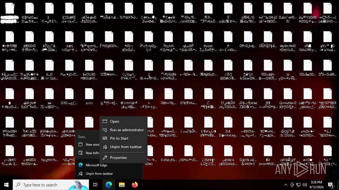Select Run as administrator
The image size is (339, 190).
pyautogui.click(x=123, y=130)
